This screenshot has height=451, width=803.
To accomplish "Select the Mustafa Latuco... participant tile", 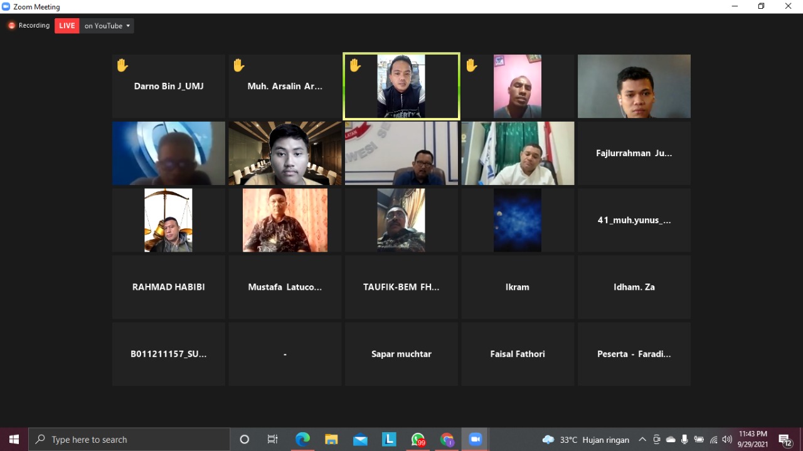I will tap(285, 287).
